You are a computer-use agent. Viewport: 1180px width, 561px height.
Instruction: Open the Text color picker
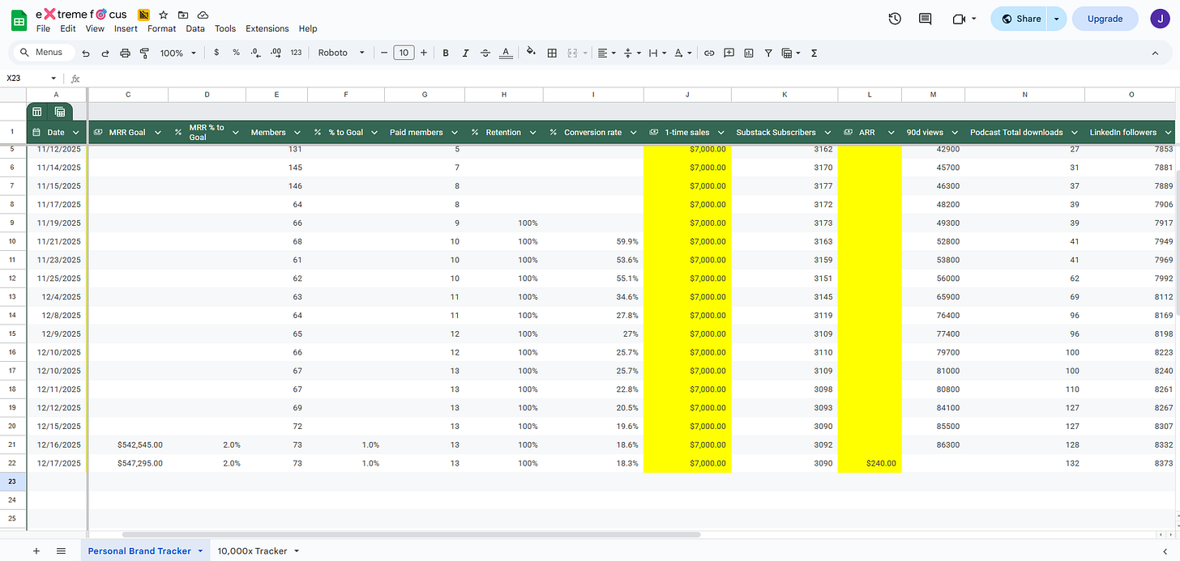[506, 53]
